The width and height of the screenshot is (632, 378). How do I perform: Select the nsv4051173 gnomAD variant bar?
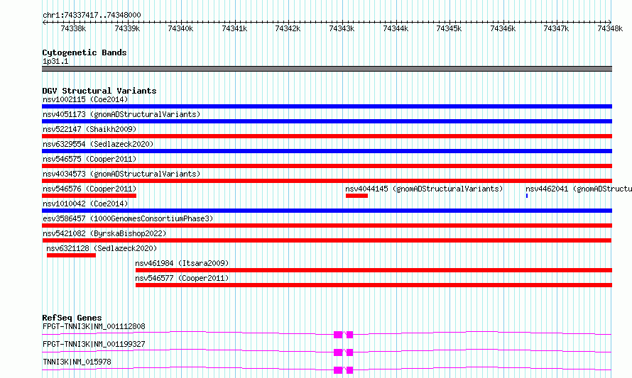point(327,121)
